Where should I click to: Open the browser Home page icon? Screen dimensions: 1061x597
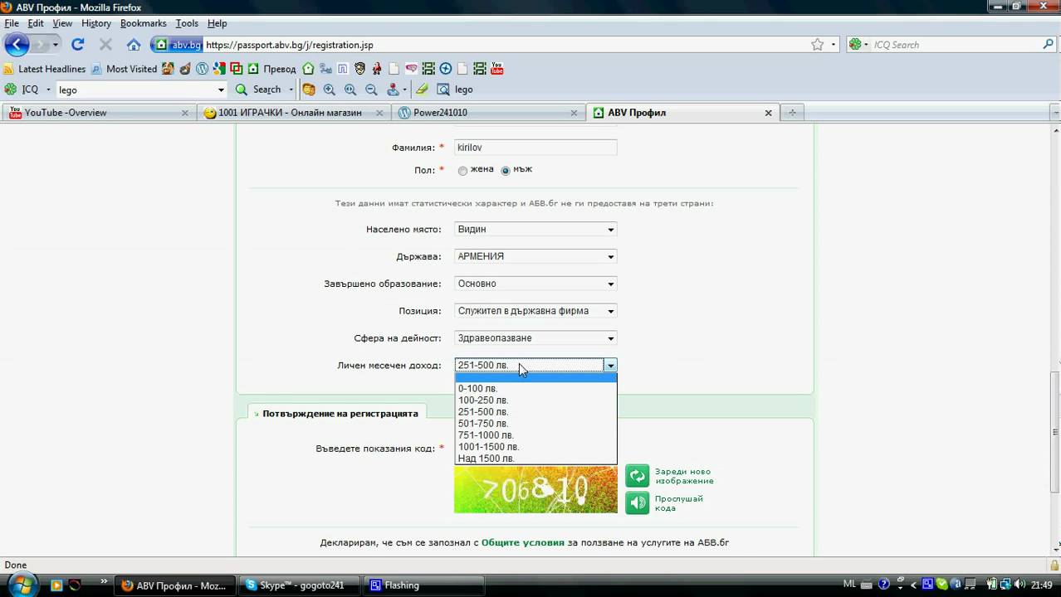pos(134,45)
